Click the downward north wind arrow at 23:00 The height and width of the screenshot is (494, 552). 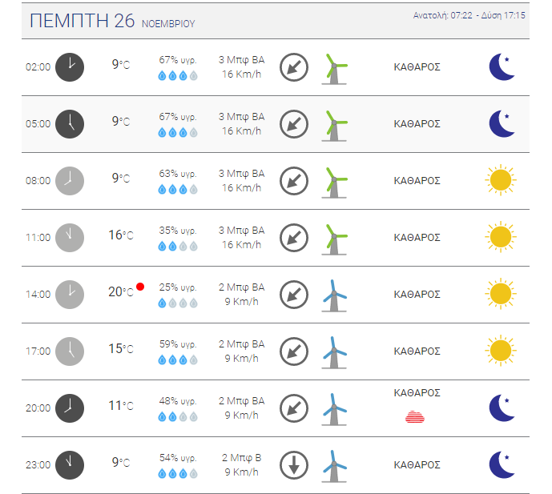[293, 465]
